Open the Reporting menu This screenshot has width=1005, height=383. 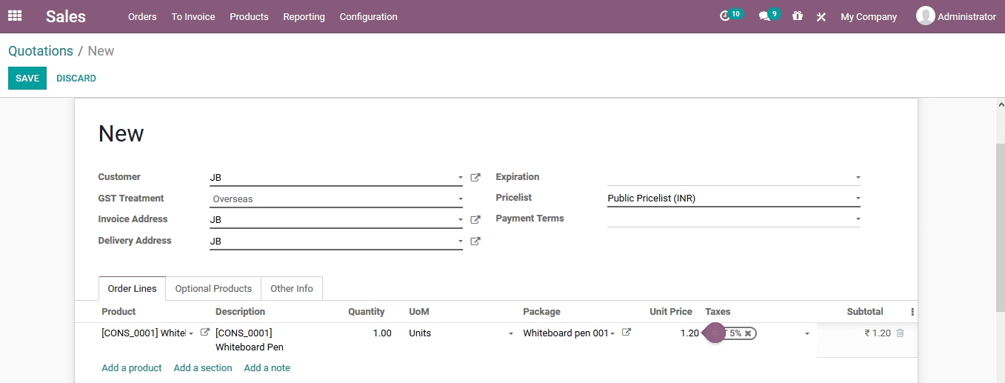(304, 16)
